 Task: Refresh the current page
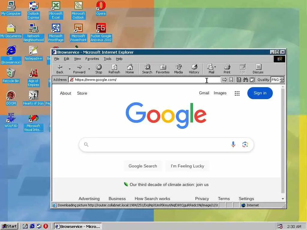pyautogui.click(x=114, y=69)
